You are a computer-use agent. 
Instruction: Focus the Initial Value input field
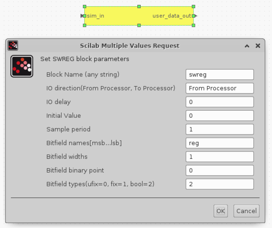[x=220, y=115]
